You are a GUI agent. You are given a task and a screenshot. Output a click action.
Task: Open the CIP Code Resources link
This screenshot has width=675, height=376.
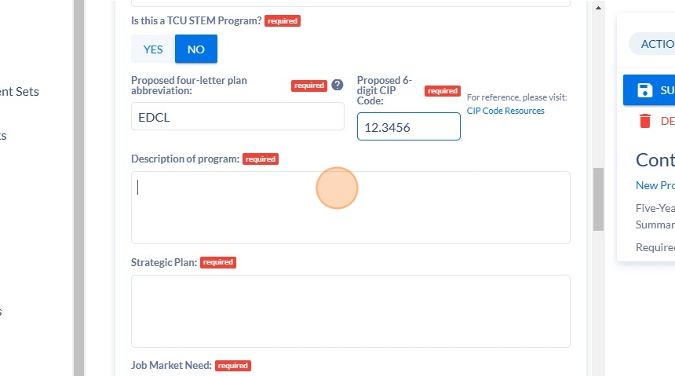pos(505,111)
